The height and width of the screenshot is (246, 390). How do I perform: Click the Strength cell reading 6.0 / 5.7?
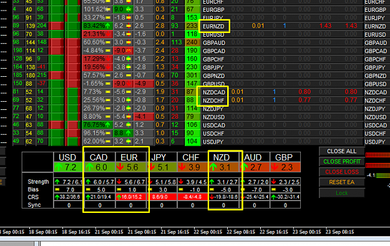(x=100, y=182)
